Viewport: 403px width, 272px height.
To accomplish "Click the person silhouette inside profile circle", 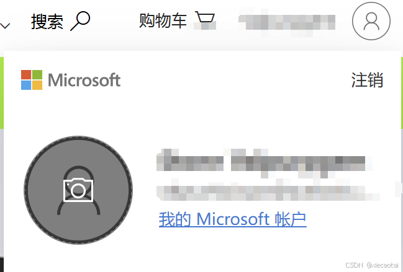I will (78, 190).
